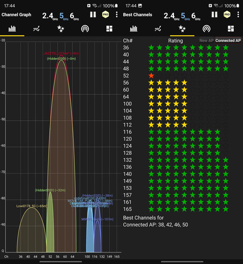
Task: Select New AP rating mode
Action: point(206,41)
